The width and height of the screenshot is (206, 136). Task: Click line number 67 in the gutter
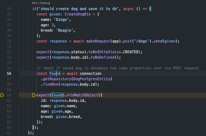coord(9,133)
